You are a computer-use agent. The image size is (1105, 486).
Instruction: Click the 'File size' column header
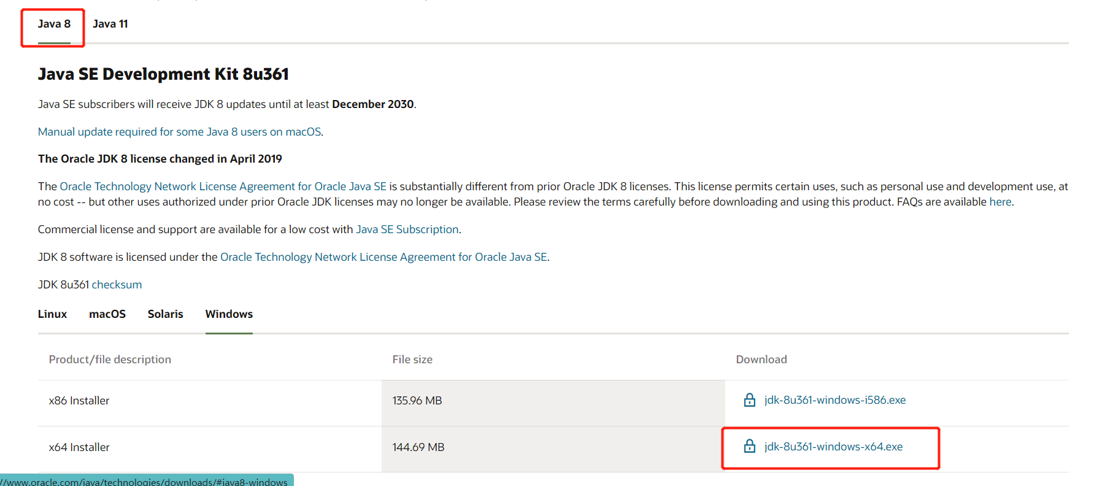pos(412,360)
